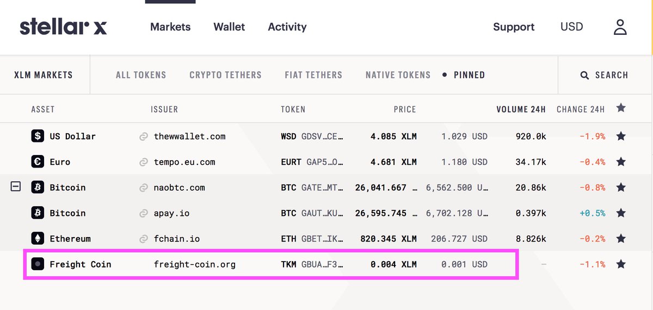Click the 206.727 USD price
The image size is (653, 310).
pyautogui.click(x=459, y=239)
